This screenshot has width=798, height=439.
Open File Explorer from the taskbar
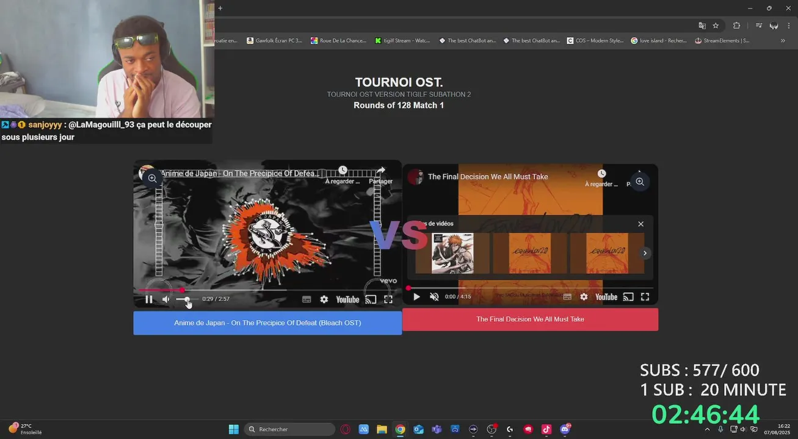click(382, 429)
